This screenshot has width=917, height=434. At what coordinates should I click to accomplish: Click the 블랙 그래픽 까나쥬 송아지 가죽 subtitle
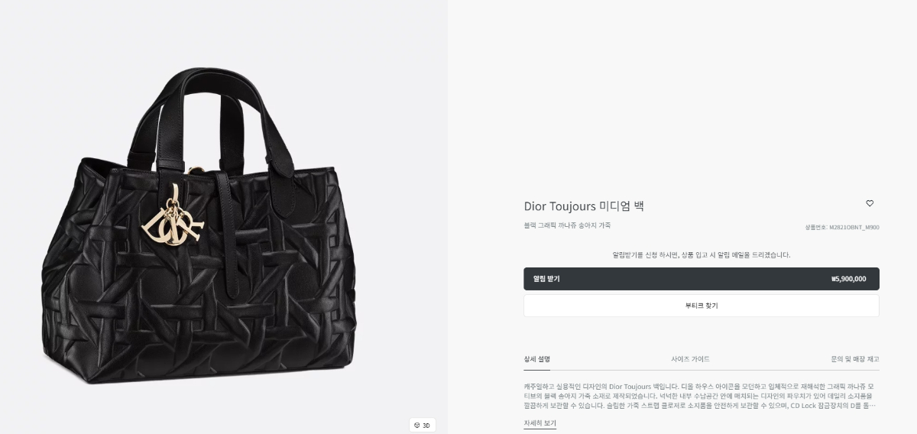tap(567, 225)
